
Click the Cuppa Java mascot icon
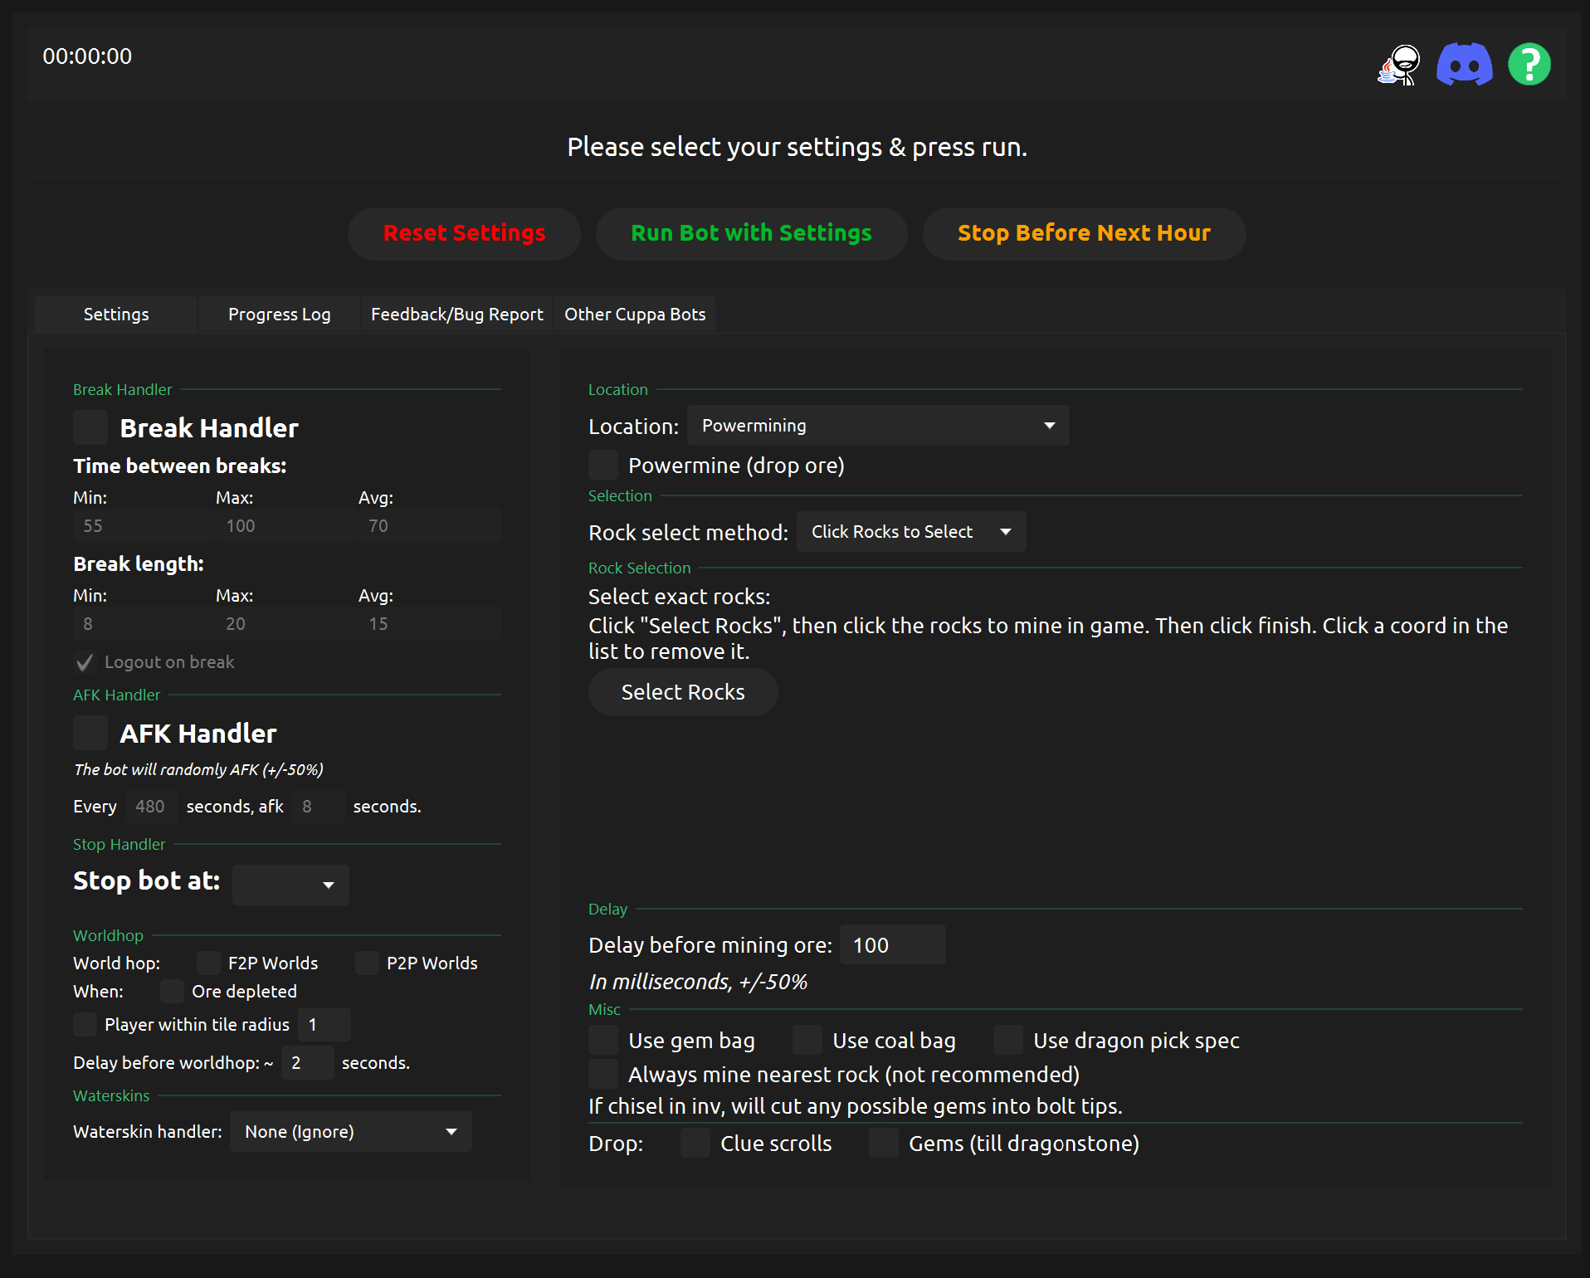1399,65
